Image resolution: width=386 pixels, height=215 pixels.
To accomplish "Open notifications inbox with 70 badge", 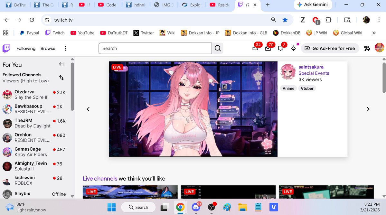I will pos(268,48).
